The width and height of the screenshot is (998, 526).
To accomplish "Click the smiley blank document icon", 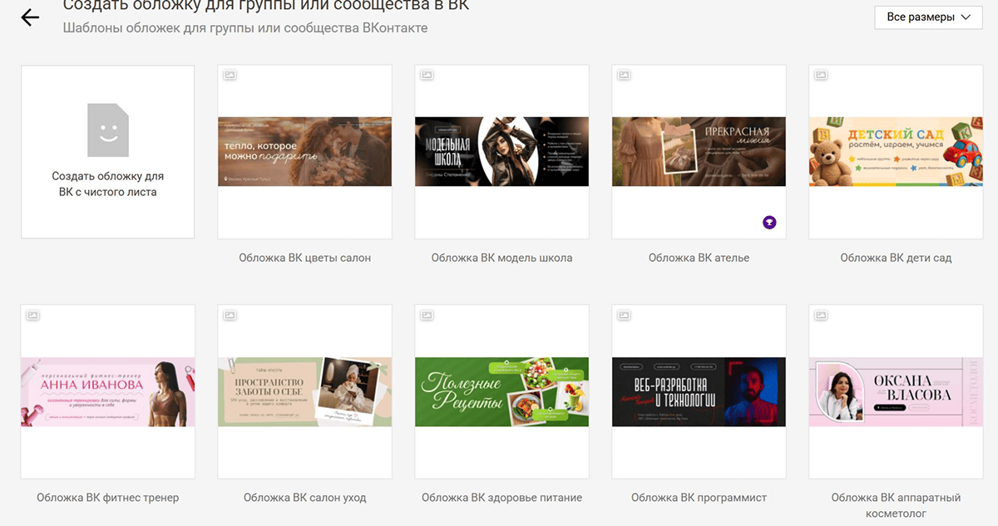I will pos(108,130).
